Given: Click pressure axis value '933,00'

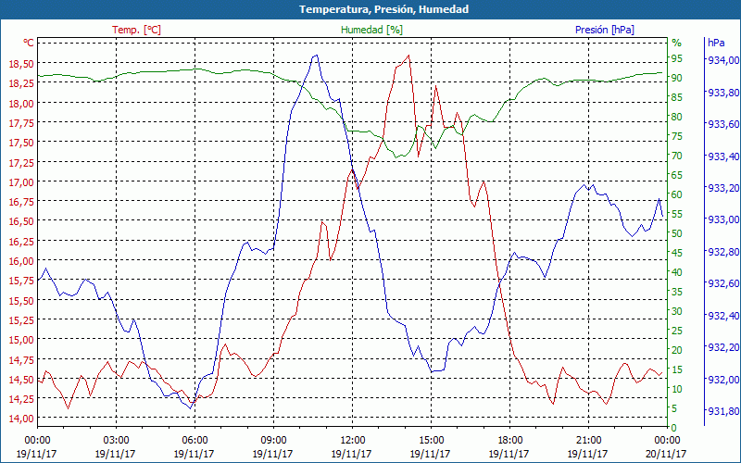Looking at the screenshot, I should pos(722,219).
